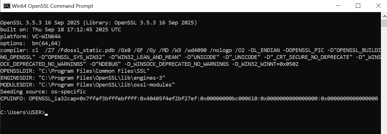Click the platform VC-WIN64A text
Viewport: 387px width, 134px height.
(x=43, y=37)
